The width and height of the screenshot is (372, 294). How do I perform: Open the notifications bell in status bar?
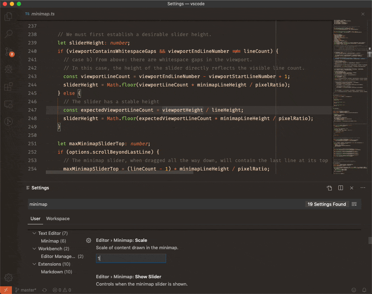(365, 290)
